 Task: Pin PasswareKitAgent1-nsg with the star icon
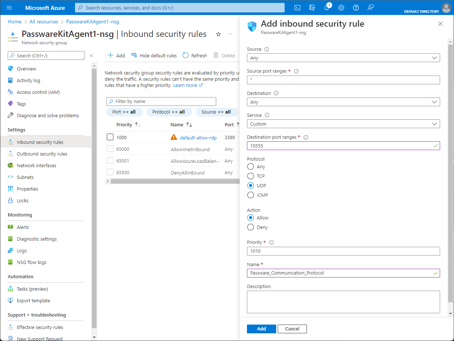coord(218,34)
